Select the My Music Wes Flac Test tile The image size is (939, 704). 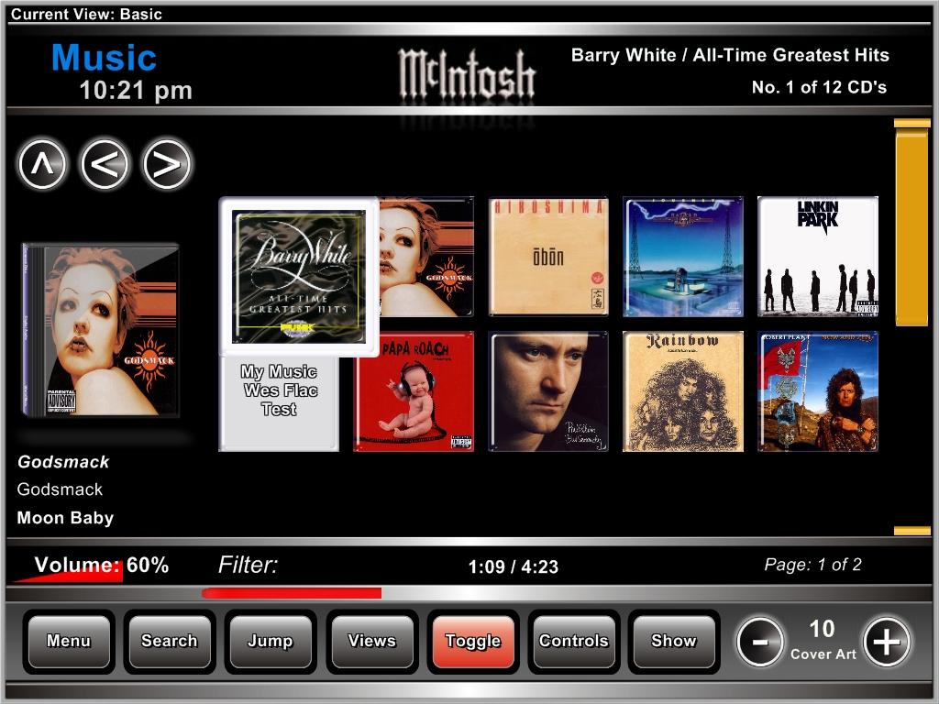click(279, 404)
